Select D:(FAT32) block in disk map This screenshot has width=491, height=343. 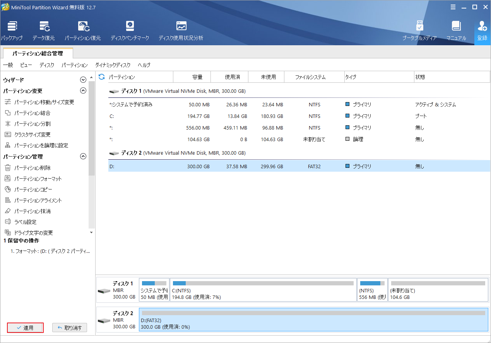[x=313, y=319]
